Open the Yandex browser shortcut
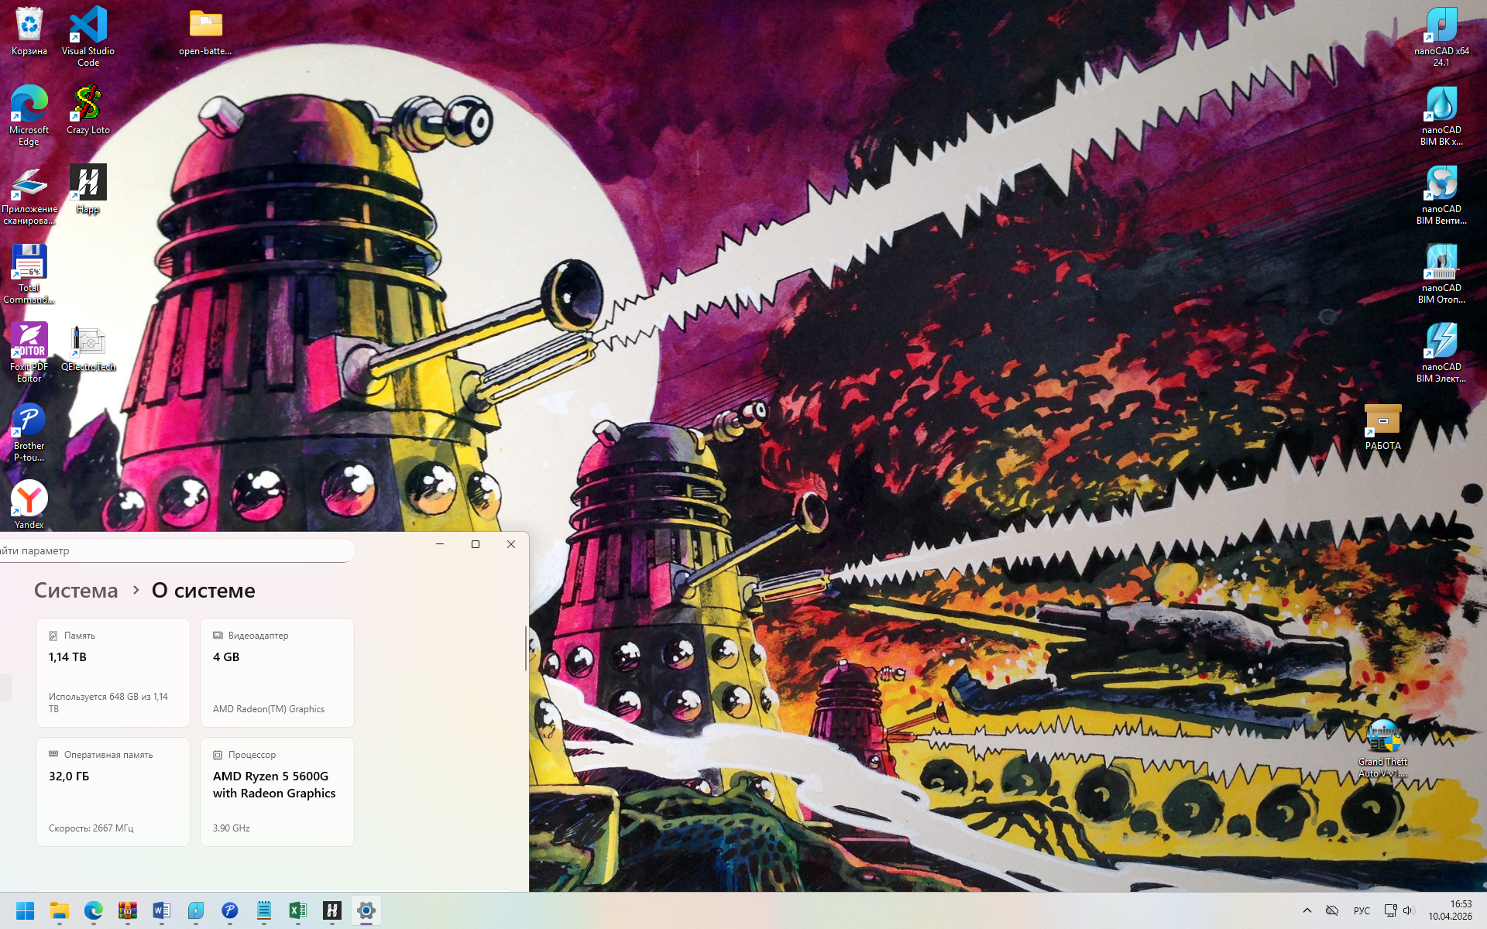Screen dimensions: 1487x929 tap(29, 499)
